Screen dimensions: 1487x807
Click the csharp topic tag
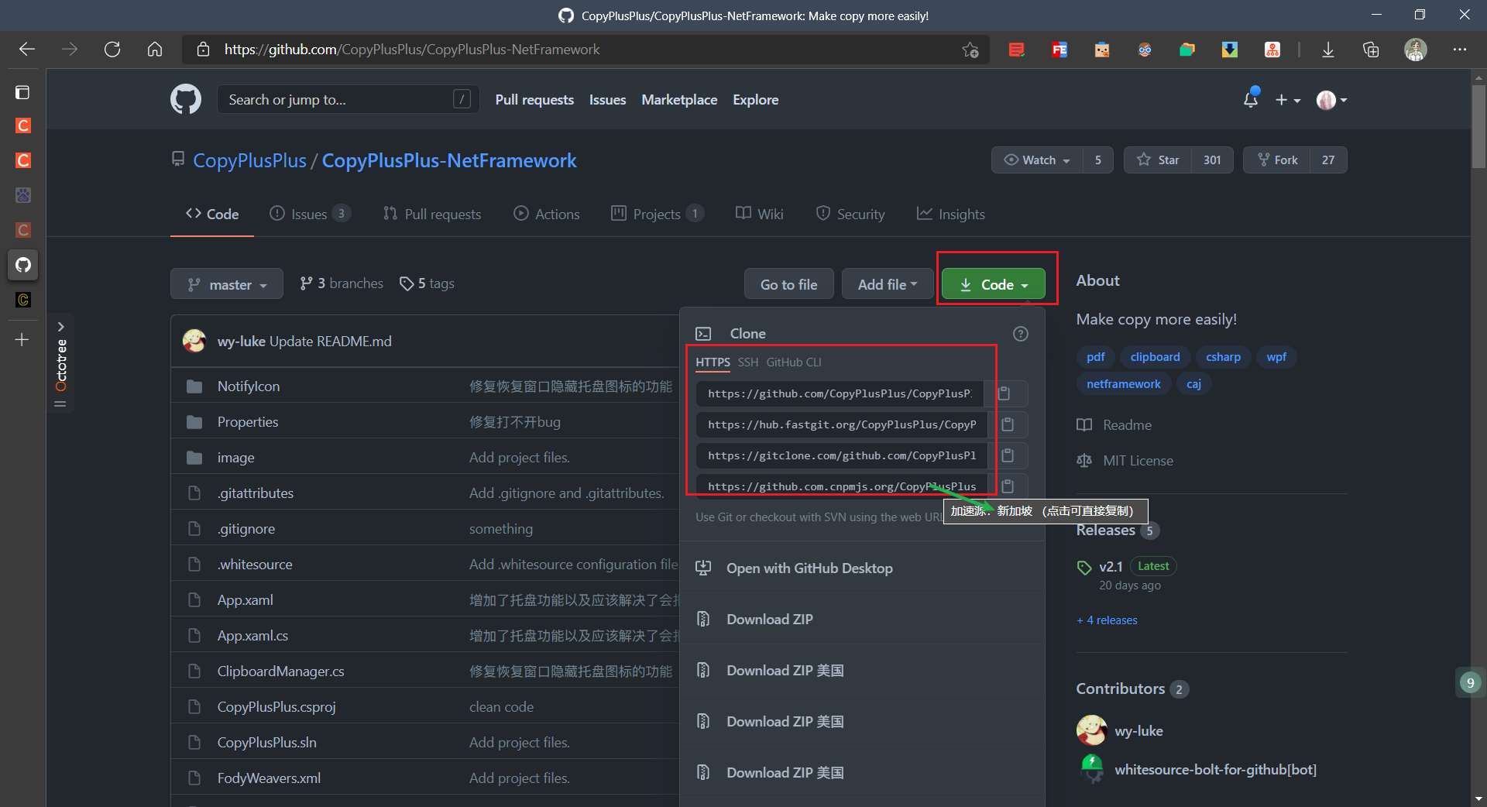coord(1223,357)
